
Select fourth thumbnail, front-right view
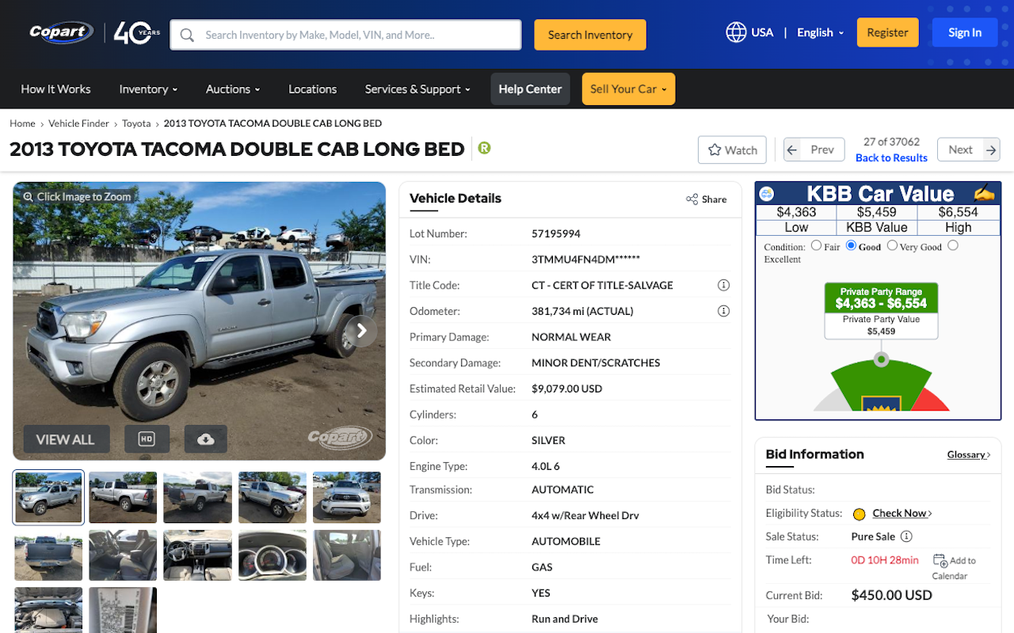tap(273, 497)
